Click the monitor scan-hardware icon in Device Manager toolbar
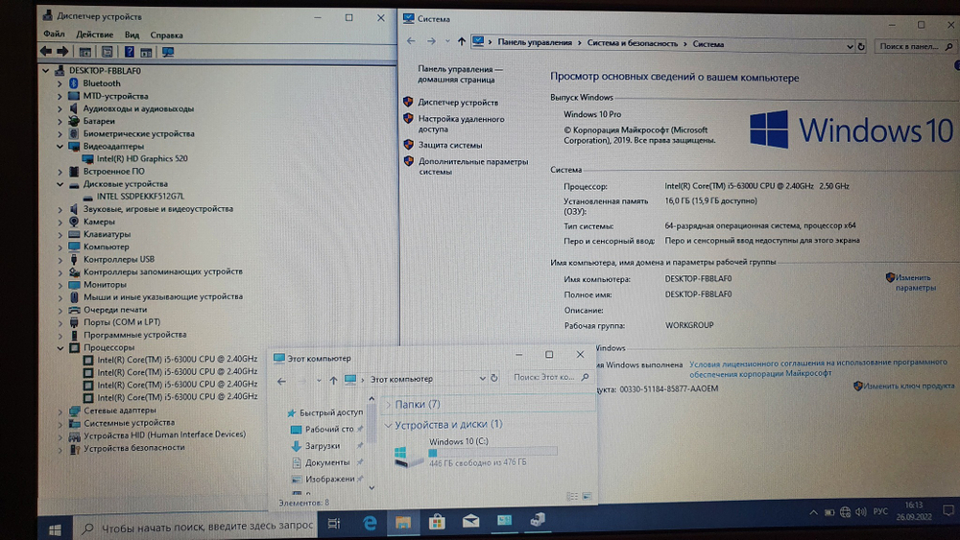Screen dimensions: 960x540 pos(168,52)
